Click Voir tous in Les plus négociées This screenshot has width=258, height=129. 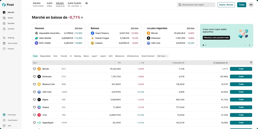(x=191, y=28)
